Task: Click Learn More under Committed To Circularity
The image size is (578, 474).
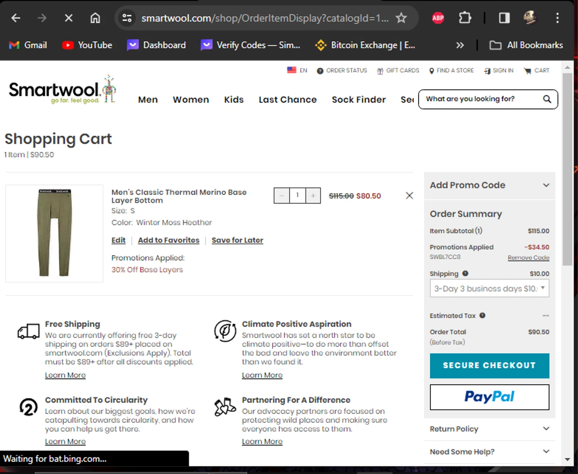Action: (65, 441)
